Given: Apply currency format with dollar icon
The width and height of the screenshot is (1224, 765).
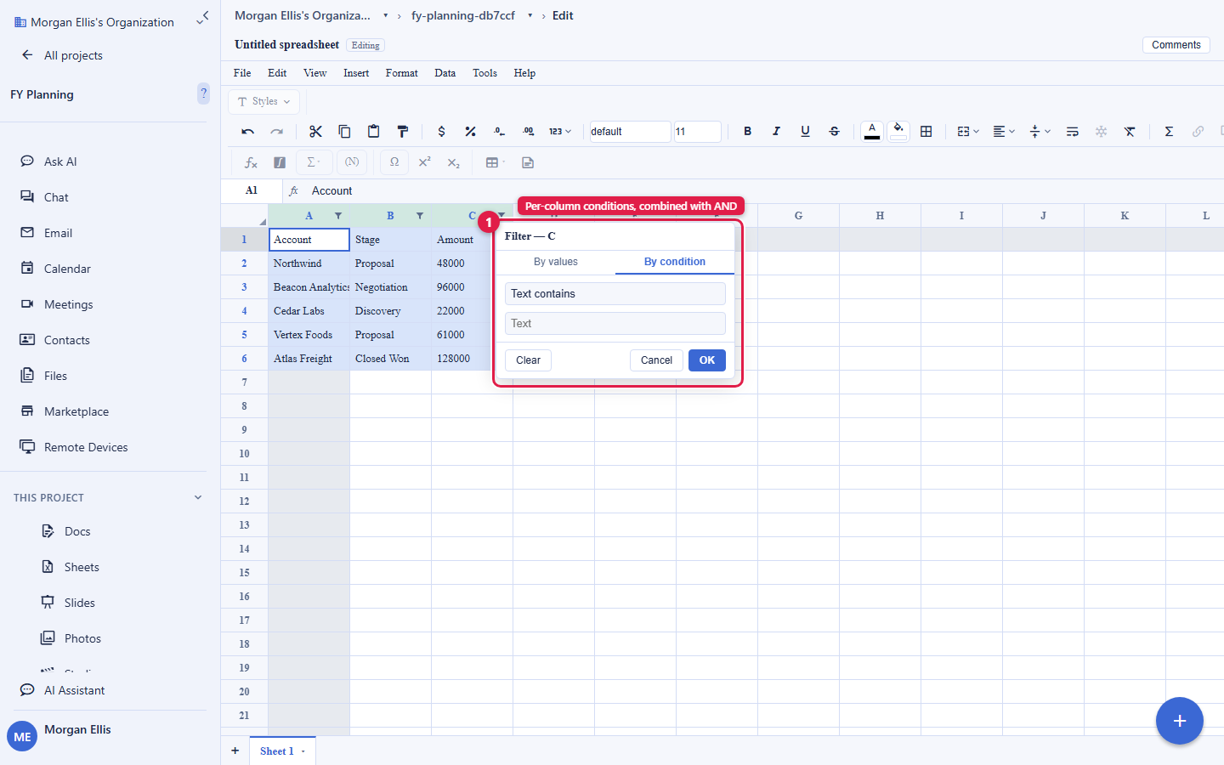Looking at the screenshot, I should point(441,132).
